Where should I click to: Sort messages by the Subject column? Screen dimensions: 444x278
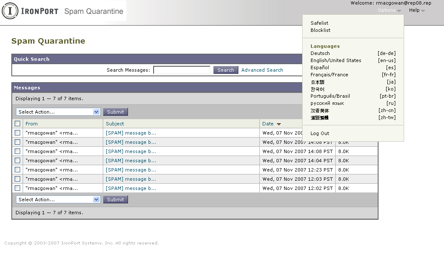click(x=115, y=124)
